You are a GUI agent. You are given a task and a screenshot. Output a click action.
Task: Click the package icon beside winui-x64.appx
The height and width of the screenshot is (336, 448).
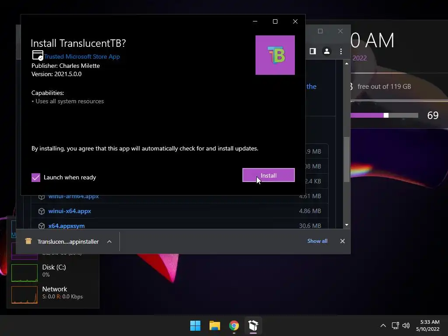pos(42,211)
